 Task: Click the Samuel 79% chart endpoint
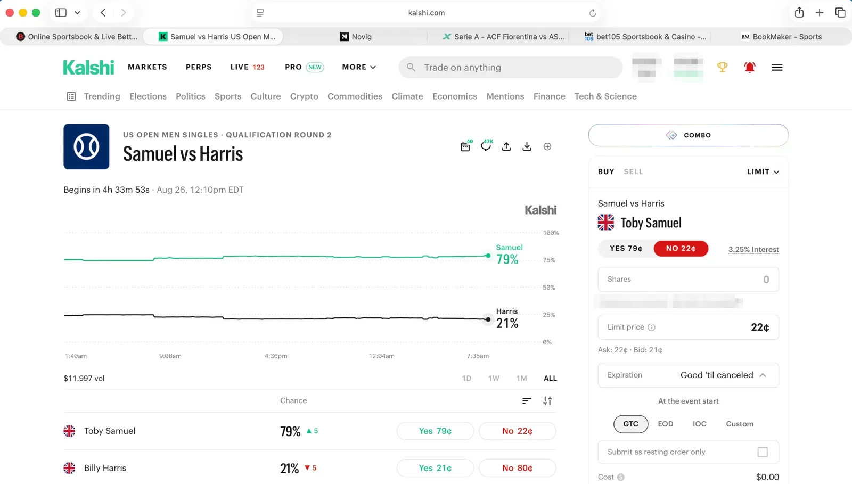tap(488, 256)
